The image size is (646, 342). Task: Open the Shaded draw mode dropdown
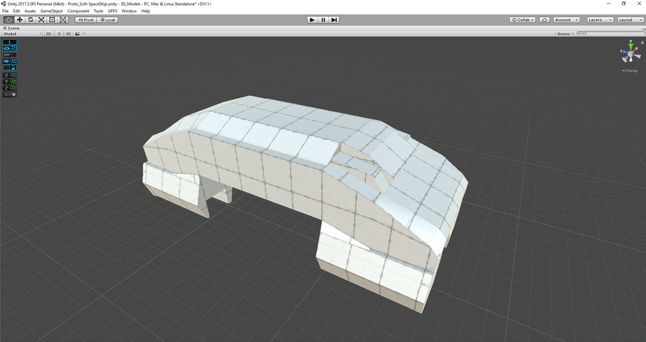click(22, 34)
